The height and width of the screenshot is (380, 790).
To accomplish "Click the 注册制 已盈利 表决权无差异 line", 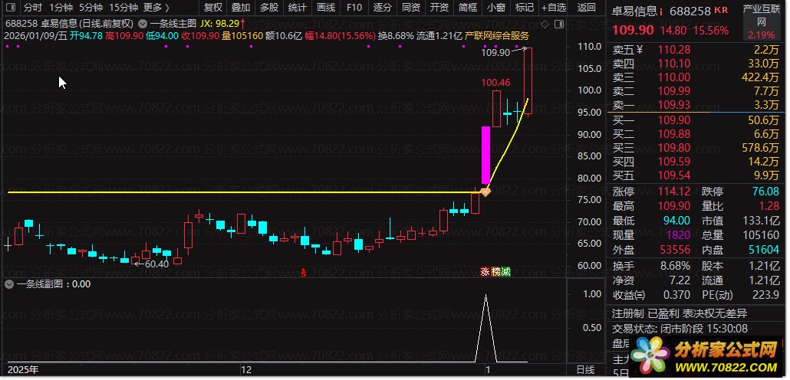I will (x=679, y=313).
